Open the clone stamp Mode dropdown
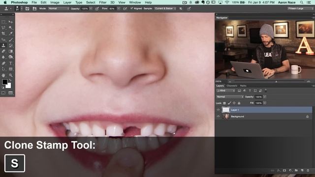 coord(59,9)
